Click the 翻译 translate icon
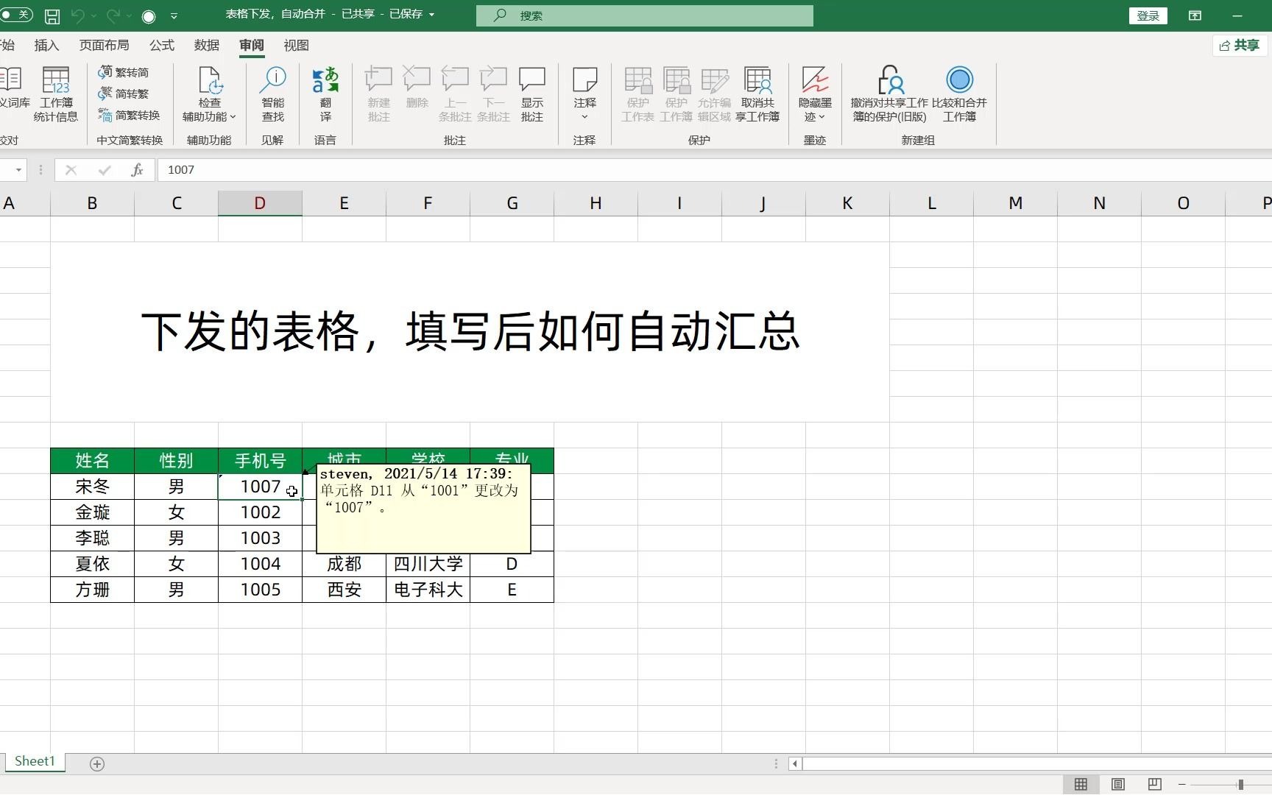 [325, 93]
